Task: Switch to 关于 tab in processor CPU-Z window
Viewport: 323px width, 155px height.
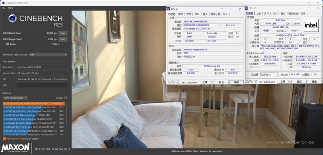Action: pyautogui.click(x=303, y=14)
